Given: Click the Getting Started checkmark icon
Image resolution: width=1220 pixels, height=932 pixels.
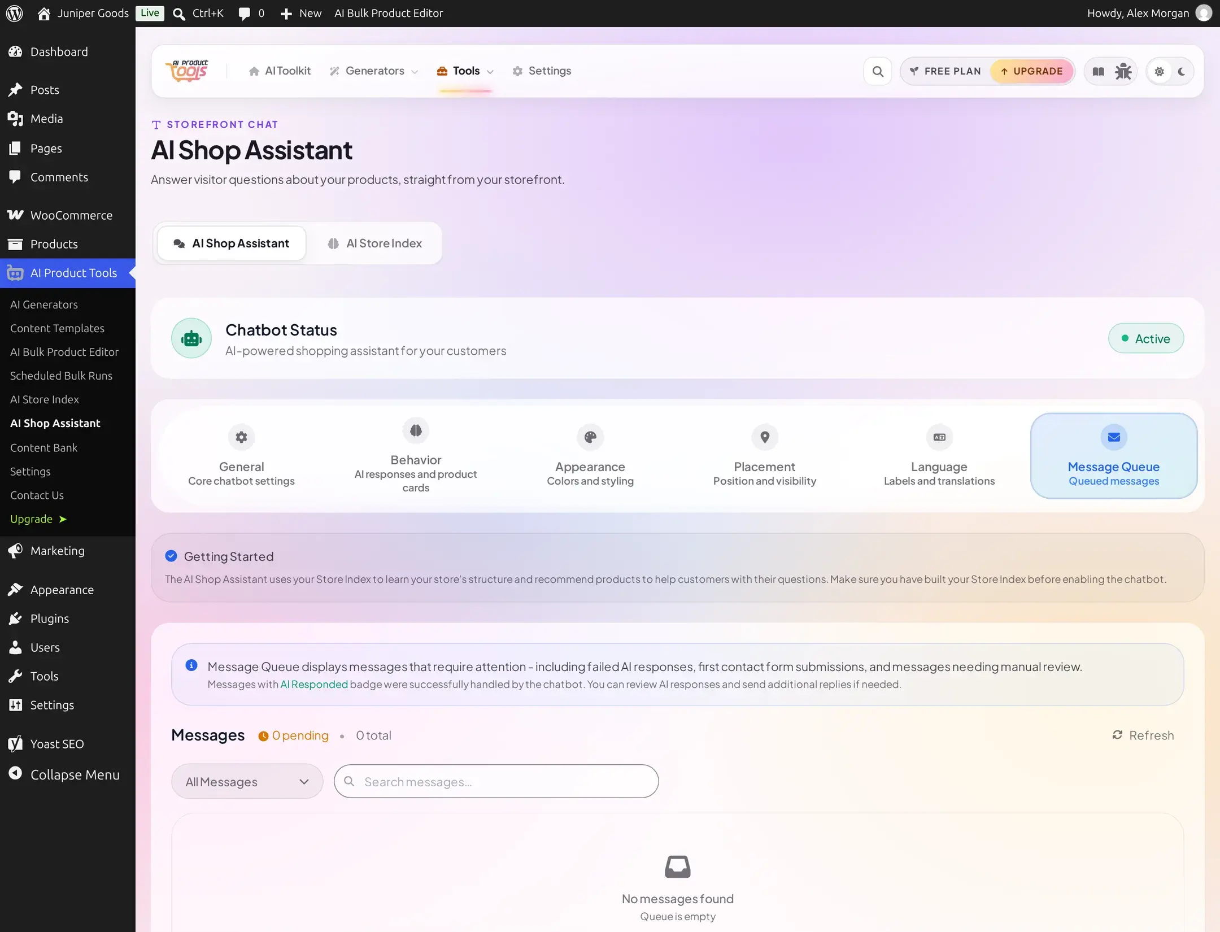Looking at the screenshot, I should point(171,556).
